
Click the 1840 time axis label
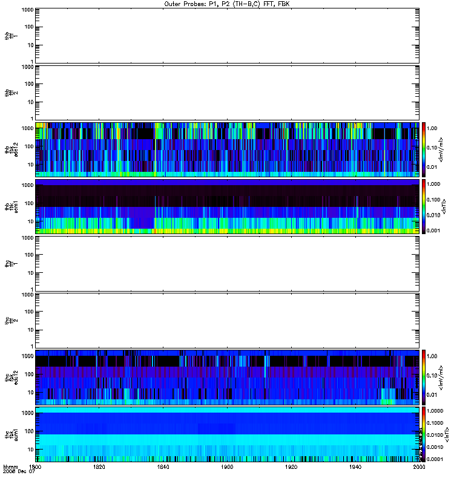tap(163, 467)
